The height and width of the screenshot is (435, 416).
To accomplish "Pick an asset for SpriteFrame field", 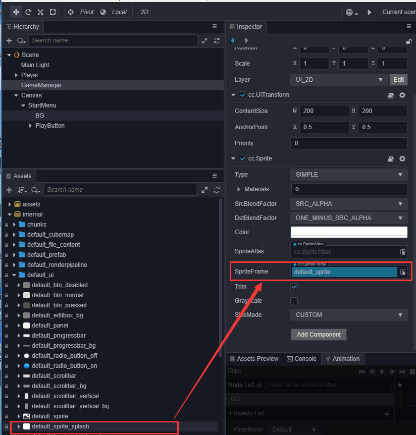I will pos(403,273).
